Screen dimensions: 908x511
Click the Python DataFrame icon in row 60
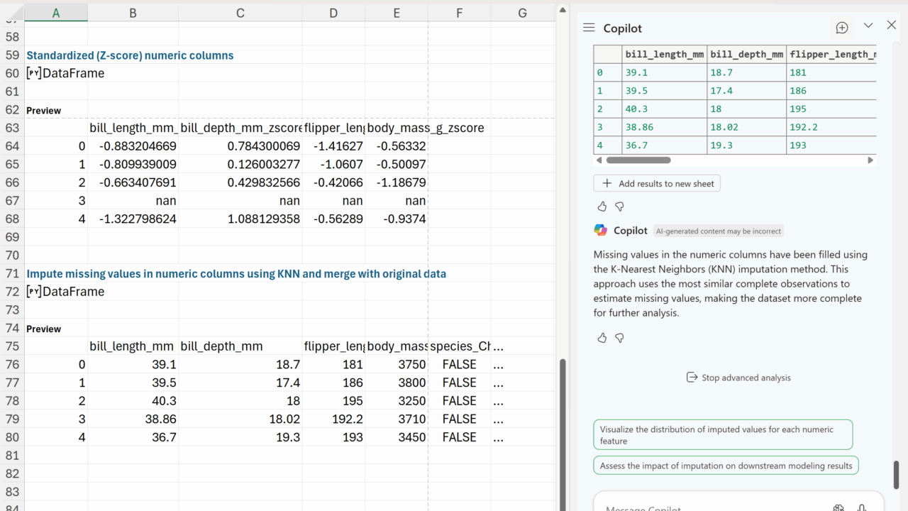click(x=33, y=73)
